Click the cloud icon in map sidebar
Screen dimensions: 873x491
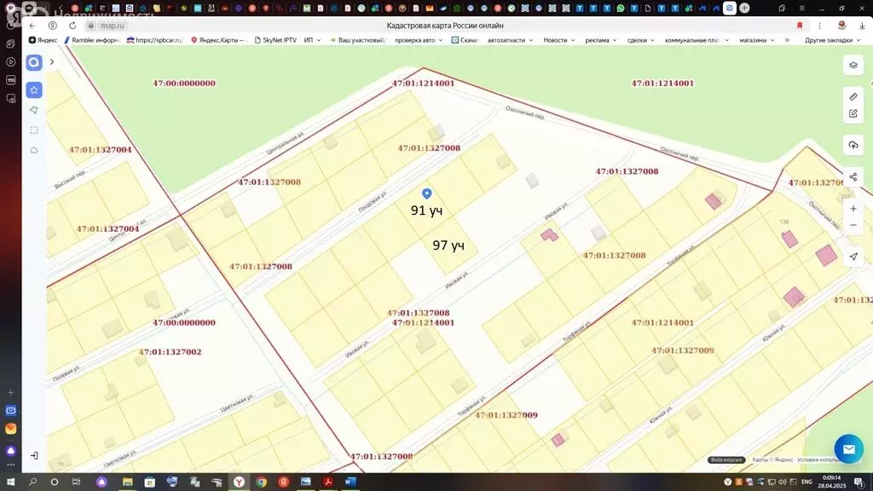(x=34, y=150)
